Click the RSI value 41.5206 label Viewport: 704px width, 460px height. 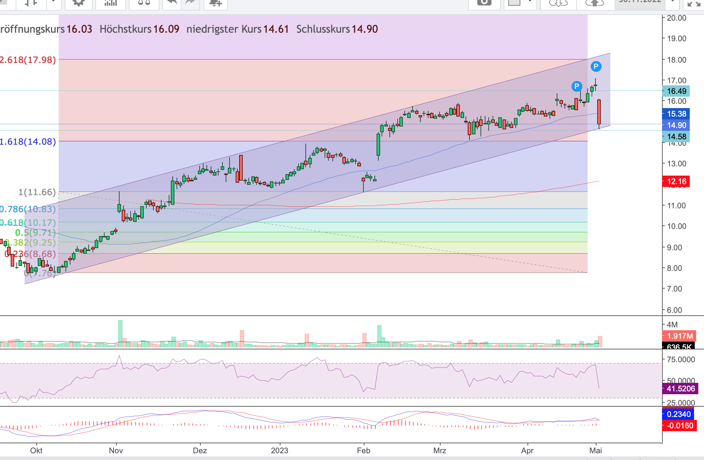pos(680,389)
